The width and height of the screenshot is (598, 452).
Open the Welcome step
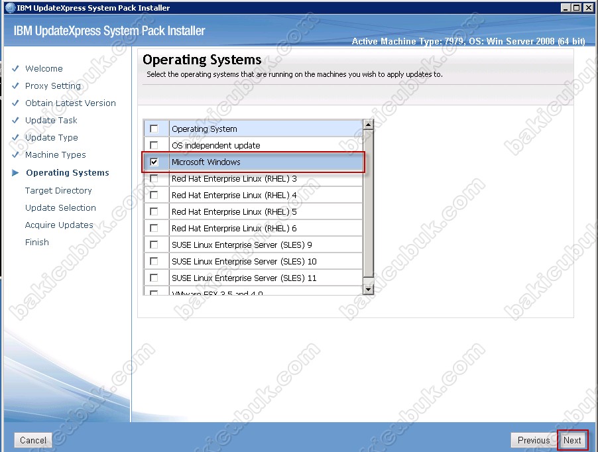click(44, 69)
